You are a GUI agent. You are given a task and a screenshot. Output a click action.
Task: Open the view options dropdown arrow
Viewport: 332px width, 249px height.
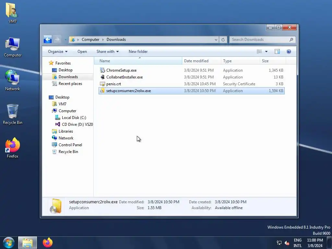tap(267, 52)
